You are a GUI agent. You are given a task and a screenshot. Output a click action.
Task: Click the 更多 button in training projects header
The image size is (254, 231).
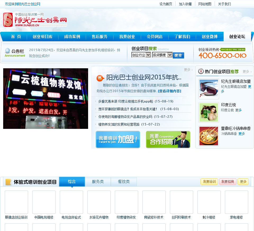(243, 182)
